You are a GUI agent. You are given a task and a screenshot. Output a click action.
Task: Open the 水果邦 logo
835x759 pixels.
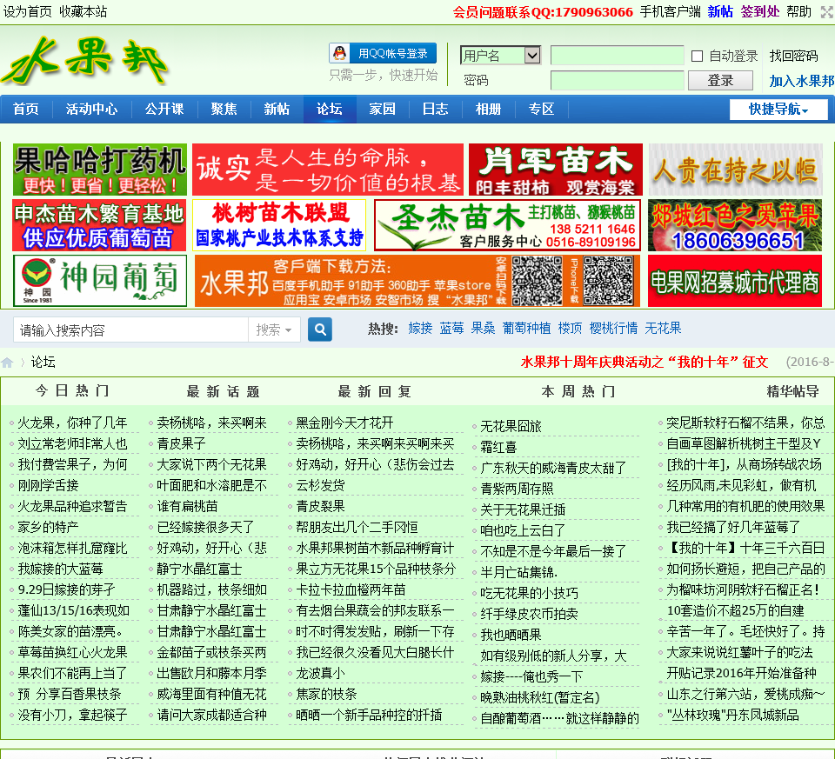click(x=85, y=60)
